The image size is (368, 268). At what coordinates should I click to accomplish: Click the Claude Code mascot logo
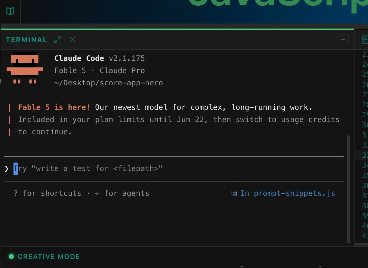coord(25,68)
